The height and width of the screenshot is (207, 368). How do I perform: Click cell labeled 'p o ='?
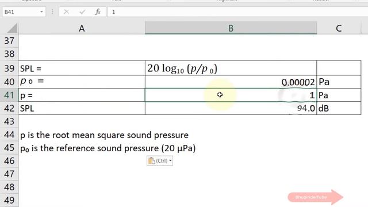coord(82,82)
